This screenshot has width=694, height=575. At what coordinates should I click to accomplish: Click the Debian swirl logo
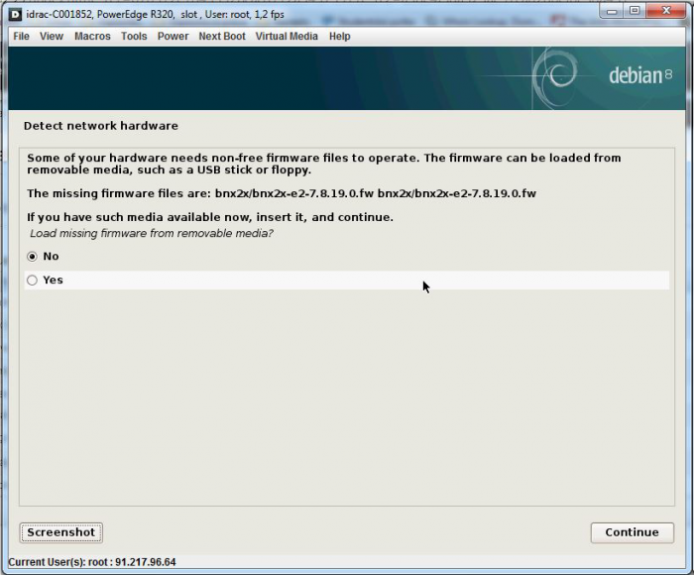tap(555, 77)
